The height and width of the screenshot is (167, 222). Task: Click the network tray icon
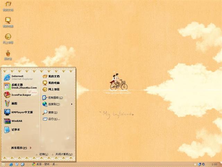coord(199,165)
